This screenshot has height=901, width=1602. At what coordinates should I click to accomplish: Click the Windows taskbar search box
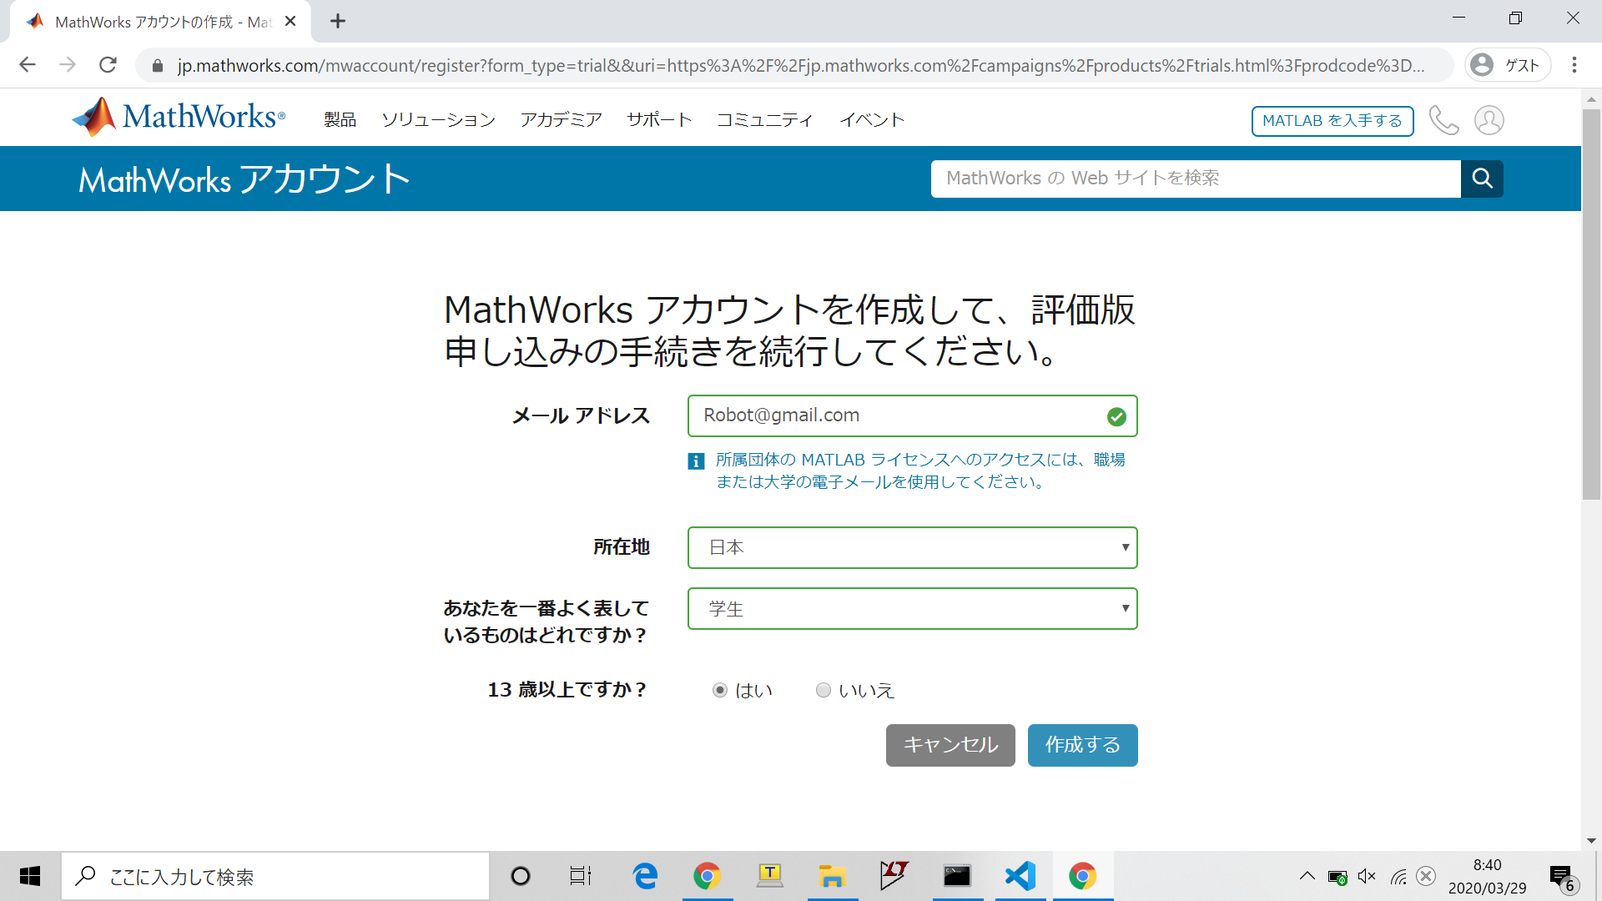tap(275, 876)
